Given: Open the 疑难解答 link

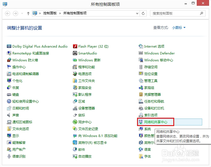Looking at the screenshot, I should coord(19,143).
